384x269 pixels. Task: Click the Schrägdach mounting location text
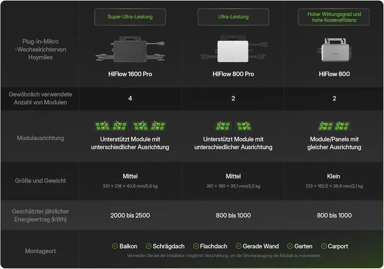coord(168,246)
